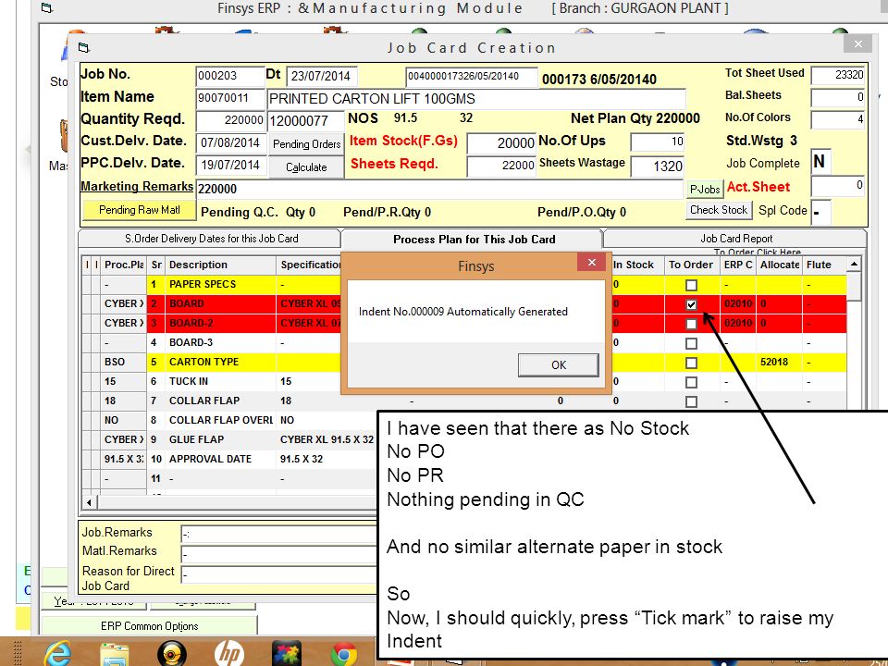888x666 pixels.
Task: Untick the To Order checkbox for BOARD row 2
Action: [x=691, y=304]
